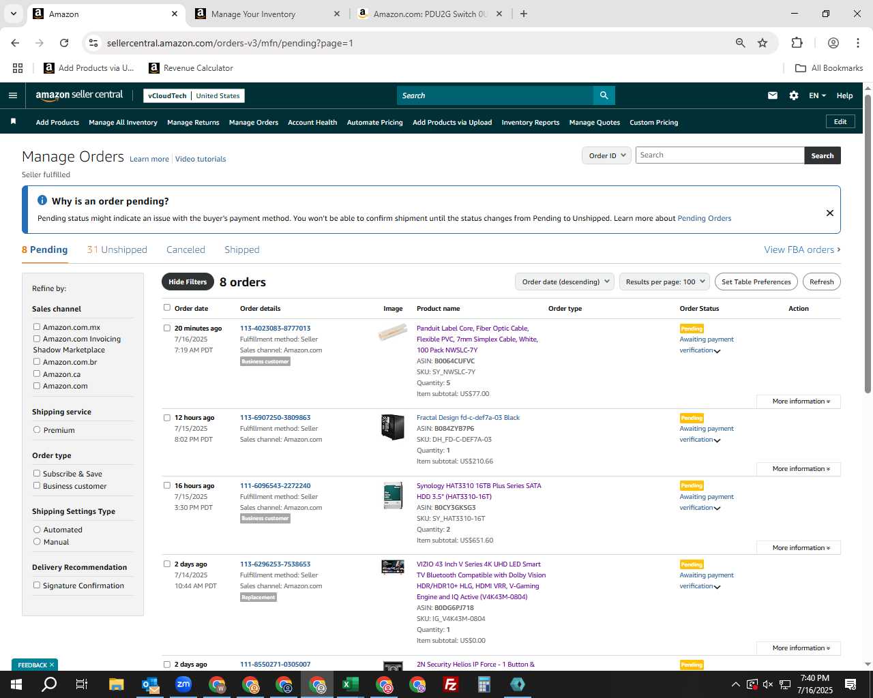Select the Premium shipping service radio
Image resolution: width=873 pixels, height=698 pixels.
[x=37, y=429]
